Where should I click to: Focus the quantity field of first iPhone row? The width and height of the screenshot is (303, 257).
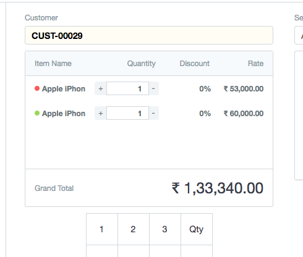[x=127, y=88]
